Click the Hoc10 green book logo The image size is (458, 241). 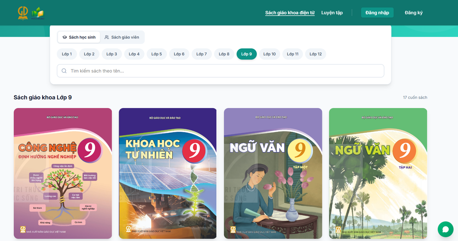[38, 13]
